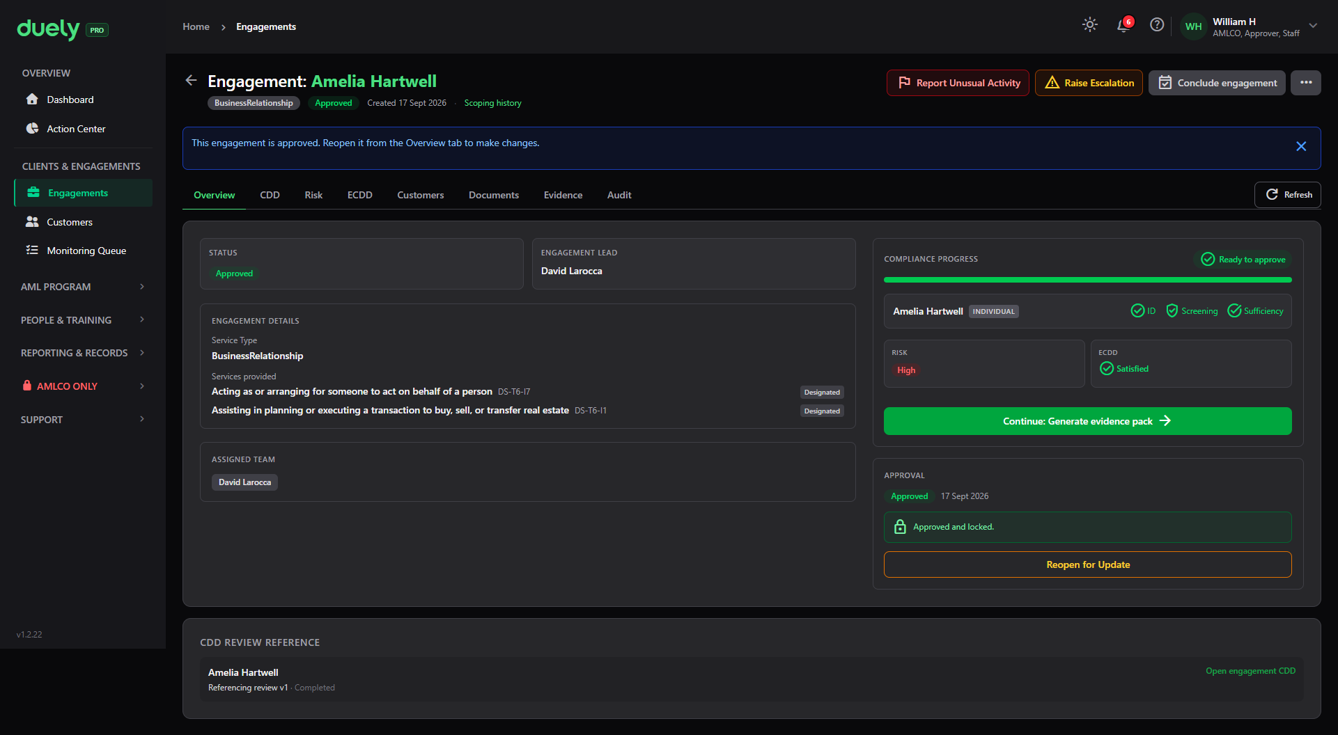
Task: Click the BusinessRelationship tag under title
Action: pyautogui.click(x=254, y=103)
